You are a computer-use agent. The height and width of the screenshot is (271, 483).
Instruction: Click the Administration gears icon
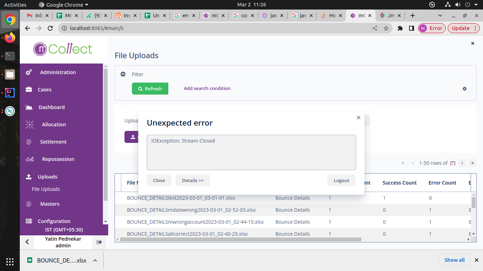[29, 72]
